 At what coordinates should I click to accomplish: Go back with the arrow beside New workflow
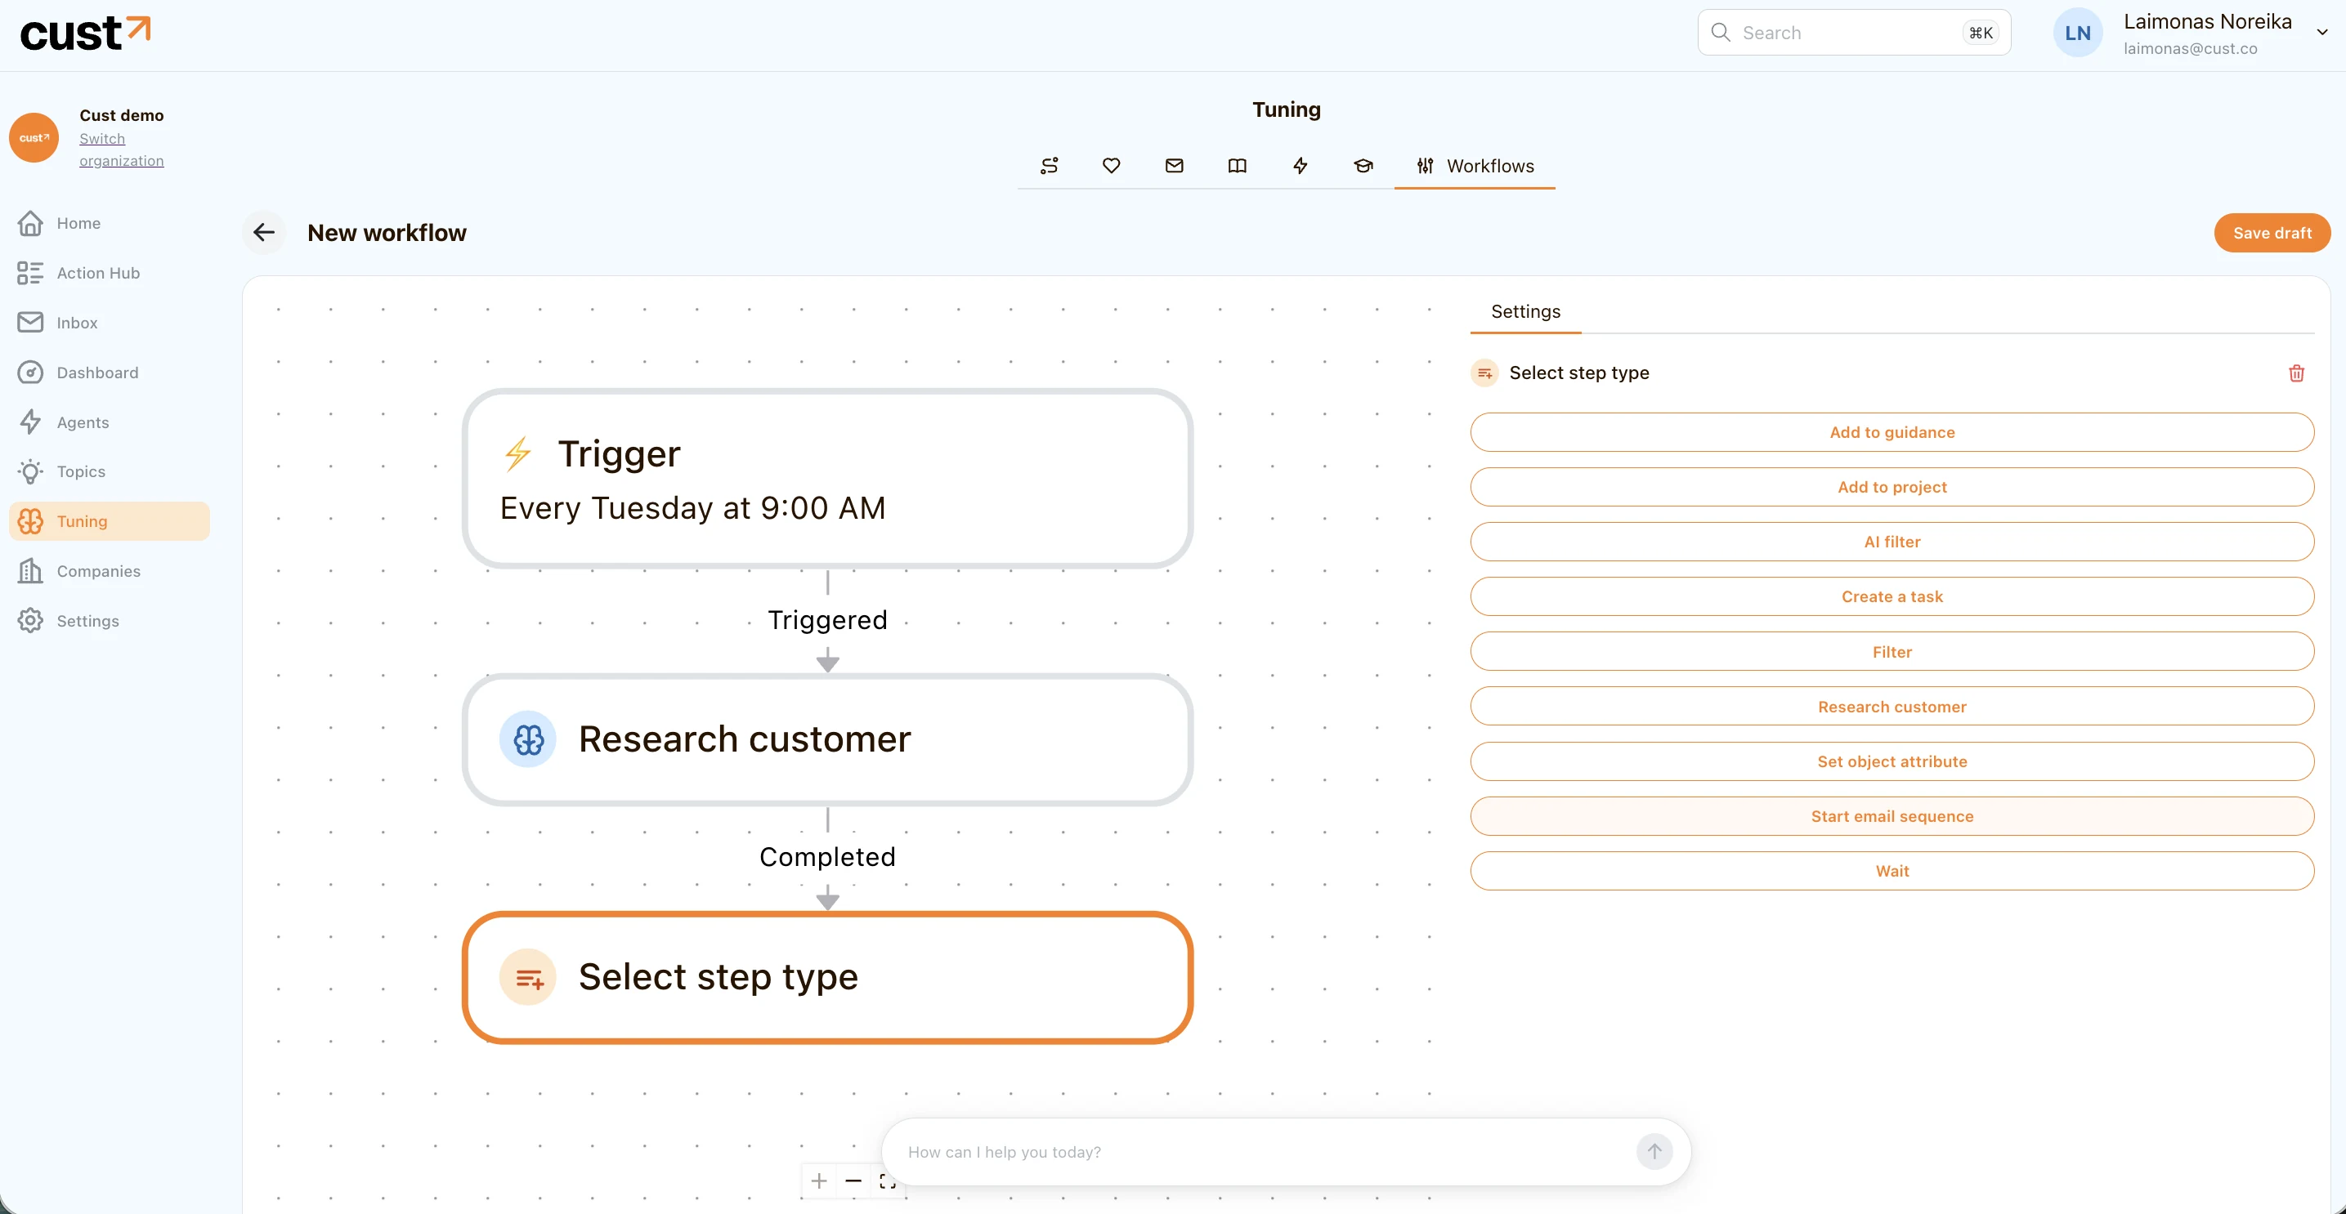click(264, 233)
